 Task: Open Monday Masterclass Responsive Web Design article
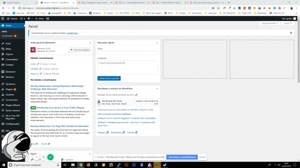(x=57, y=88)
